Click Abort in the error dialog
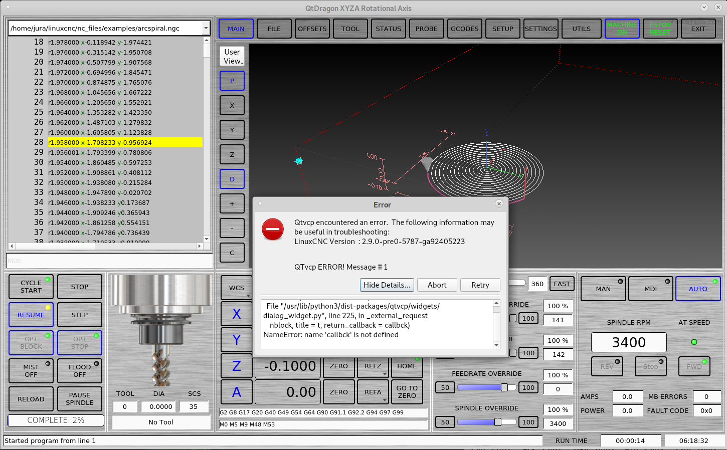This screenshot has height=450, width=727. point(437,285)
